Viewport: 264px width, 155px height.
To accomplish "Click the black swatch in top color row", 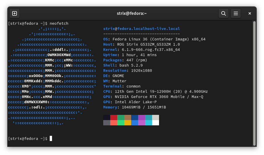I will pos(107,117).
